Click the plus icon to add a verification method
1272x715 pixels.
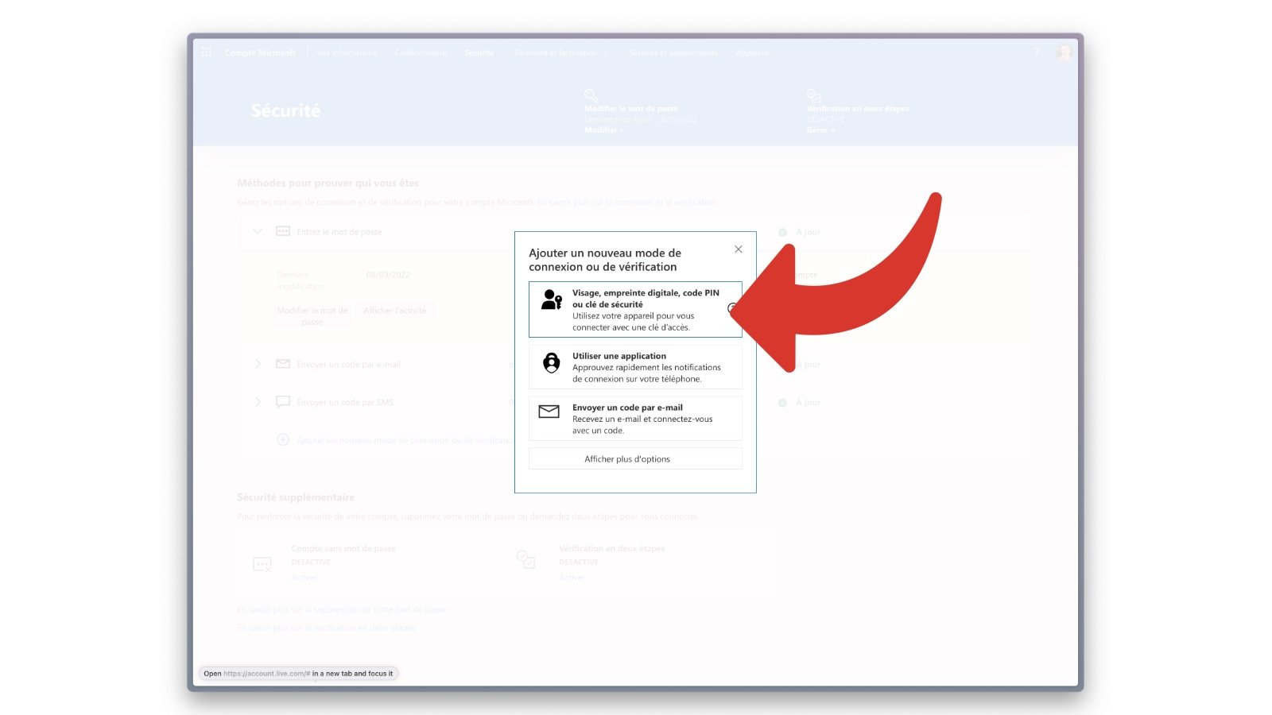(x=283, y=439)
